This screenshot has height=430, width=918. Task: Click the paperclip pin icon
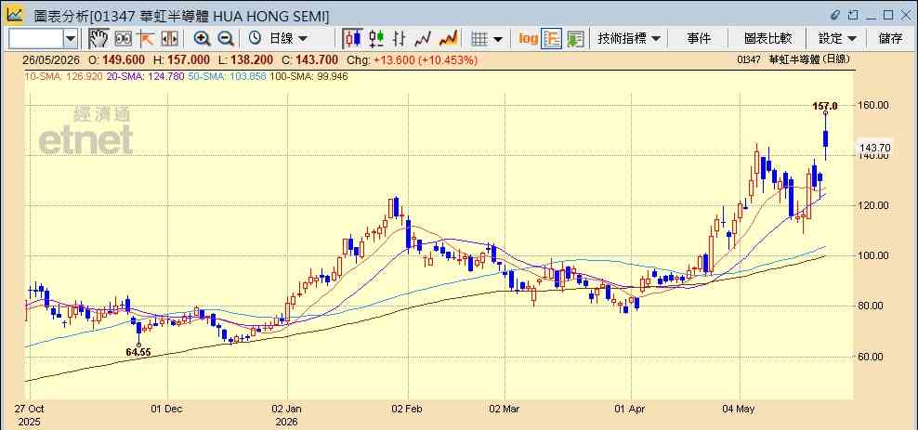(x=836, y=15)
